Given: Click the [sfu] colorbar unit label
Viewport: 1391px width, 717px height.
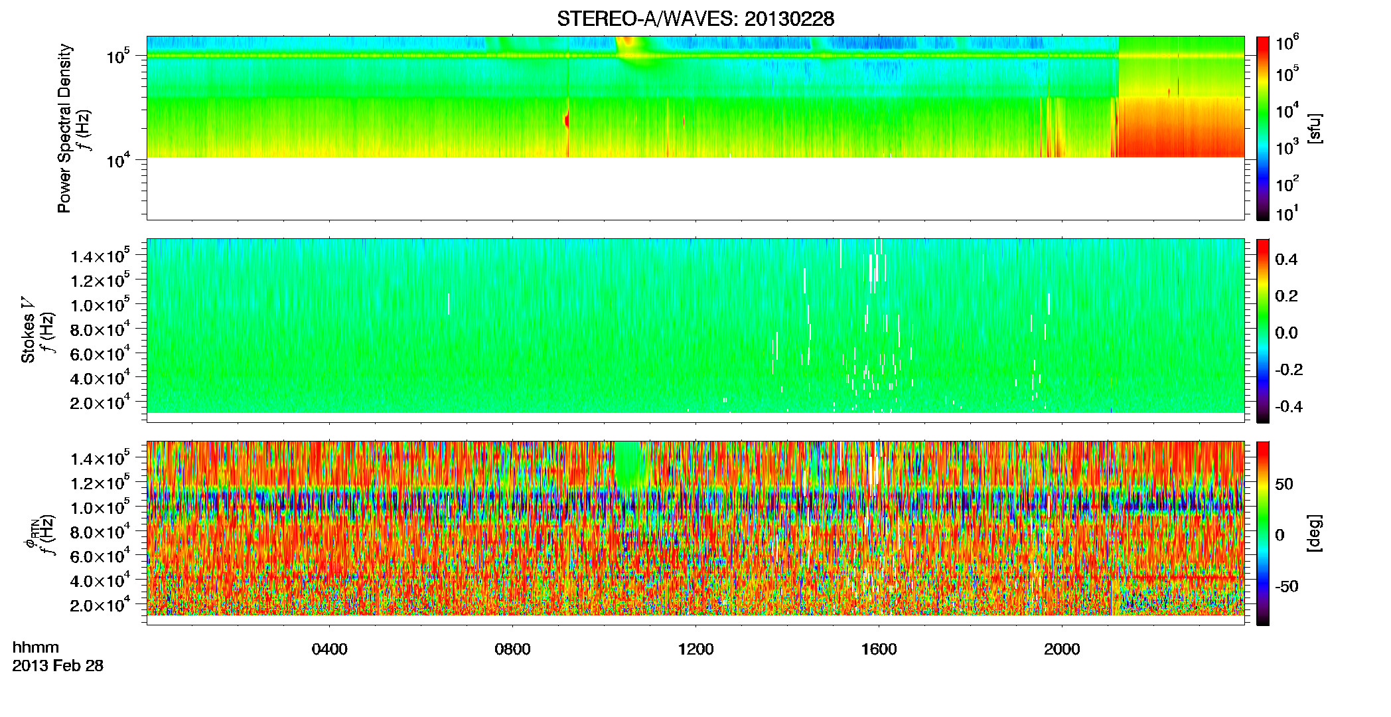Looking at the screenshot, I should point(1314,128).
